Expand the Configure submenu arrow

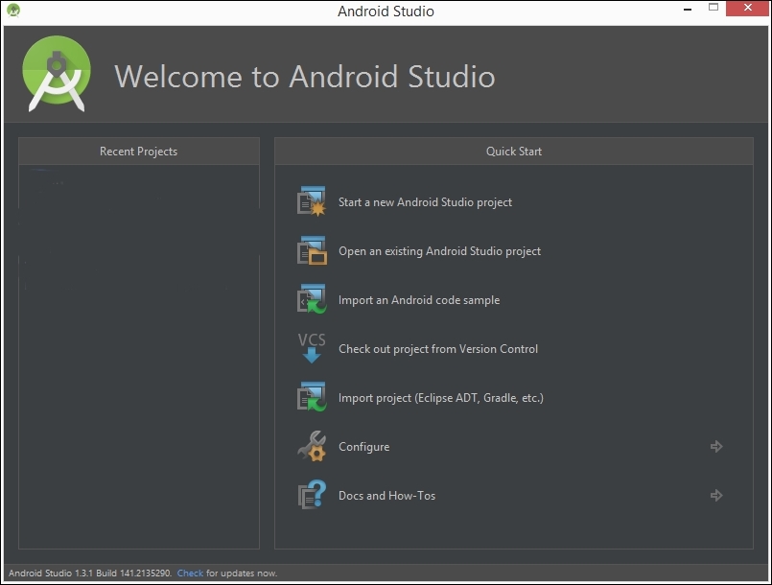pos(716,447)
